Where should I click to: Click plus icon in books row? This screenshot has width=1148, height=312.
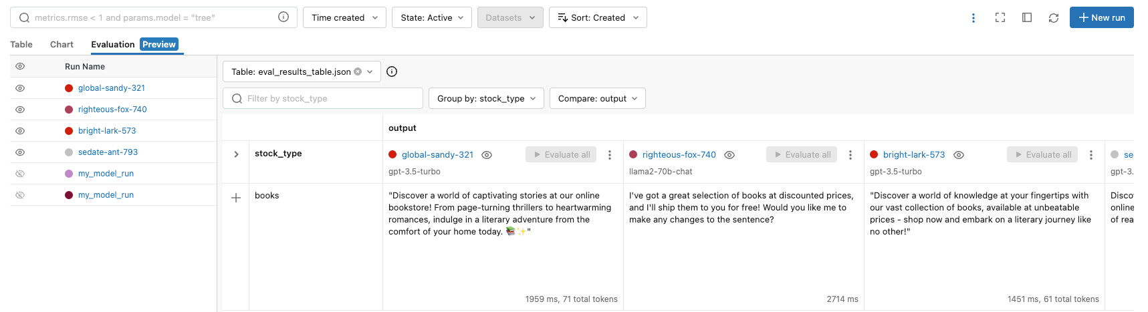click(236, 198)
